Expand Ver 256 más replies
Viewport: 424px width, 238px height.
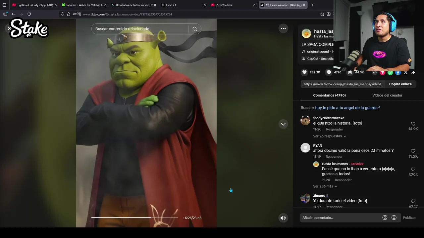coord(325,186)
